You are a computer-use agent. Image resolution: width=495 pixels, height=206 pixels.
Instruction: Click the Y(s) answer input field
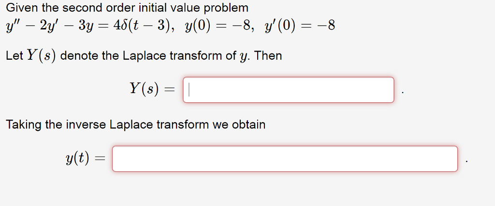click(288, 90)
